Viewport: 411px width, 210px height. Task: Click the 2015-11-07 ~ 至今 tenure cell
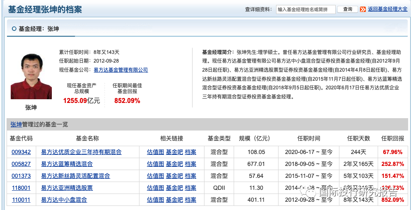pos(309,176)
